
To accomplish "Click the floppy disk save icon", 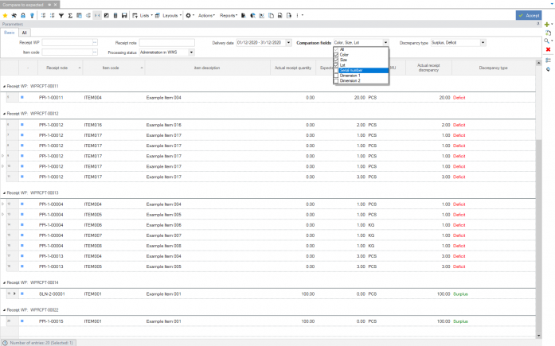I will (x=124, y=16).
